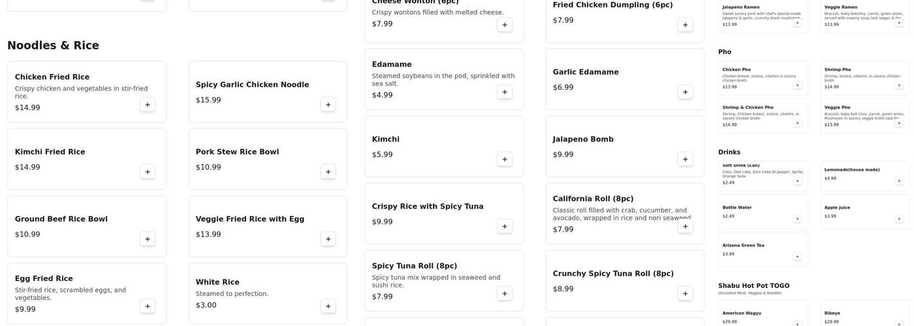Screen dimensions: 914x326
Task: Open the Lemonade (house made) drink item
Action: pos(852,170)
